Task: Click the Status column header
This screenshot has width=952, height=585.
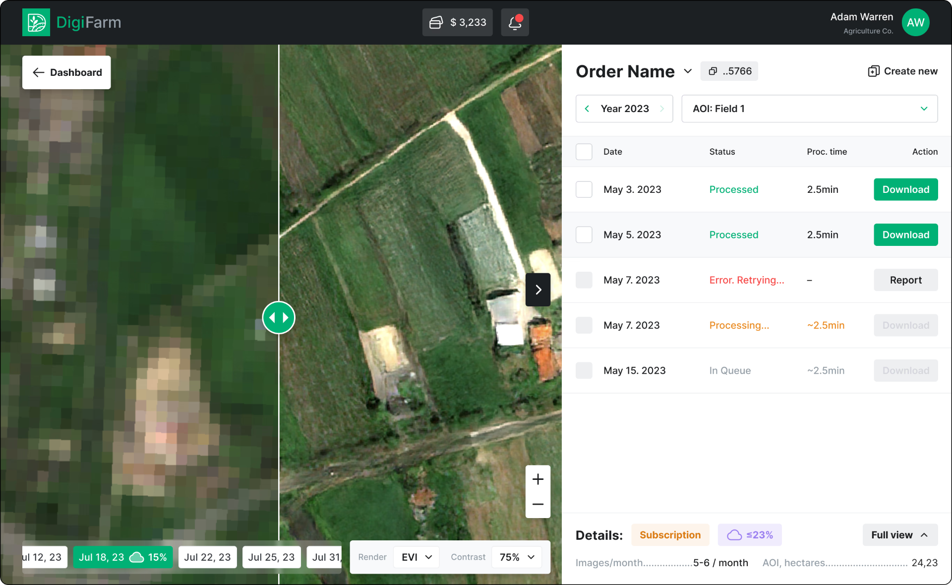Action: click(722, 152)
